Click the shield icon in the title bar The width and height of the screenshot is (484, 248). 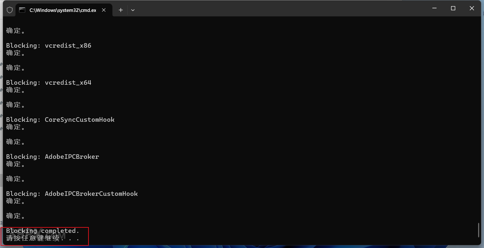click(10, 10)
